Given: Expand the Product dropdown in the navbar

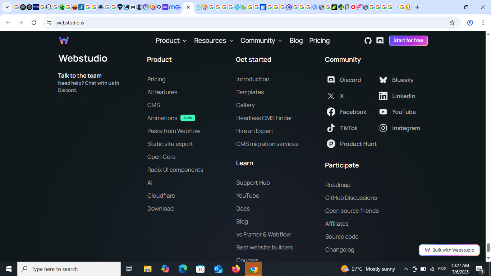Looking at the screenshot, I should 171,41.
